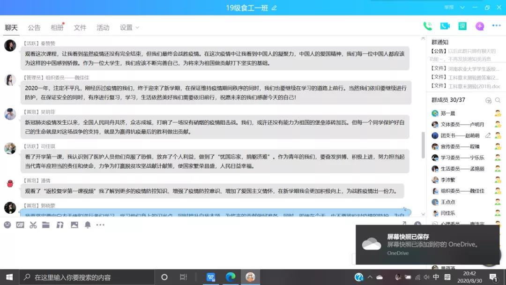Start a group voice call
Image resolution: width=506 pixels, height=285 pixels.
coord(427,26)
